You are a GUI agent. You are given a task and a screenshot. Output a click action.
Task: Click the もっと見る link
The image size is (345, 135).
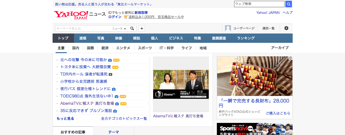pos(65,118)
